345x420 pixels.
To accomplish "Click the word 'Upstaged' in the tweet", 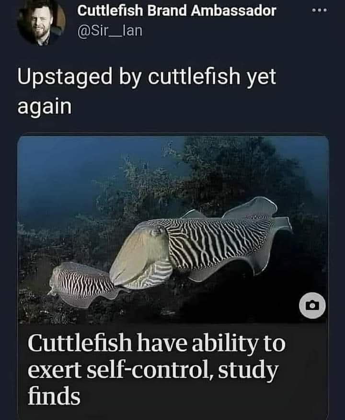I will [65, 77].
